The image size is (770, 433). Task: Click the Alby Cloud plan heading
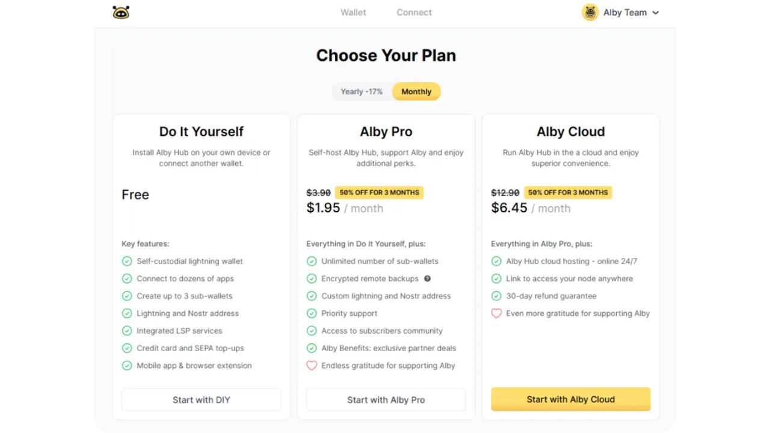[570, 132]
